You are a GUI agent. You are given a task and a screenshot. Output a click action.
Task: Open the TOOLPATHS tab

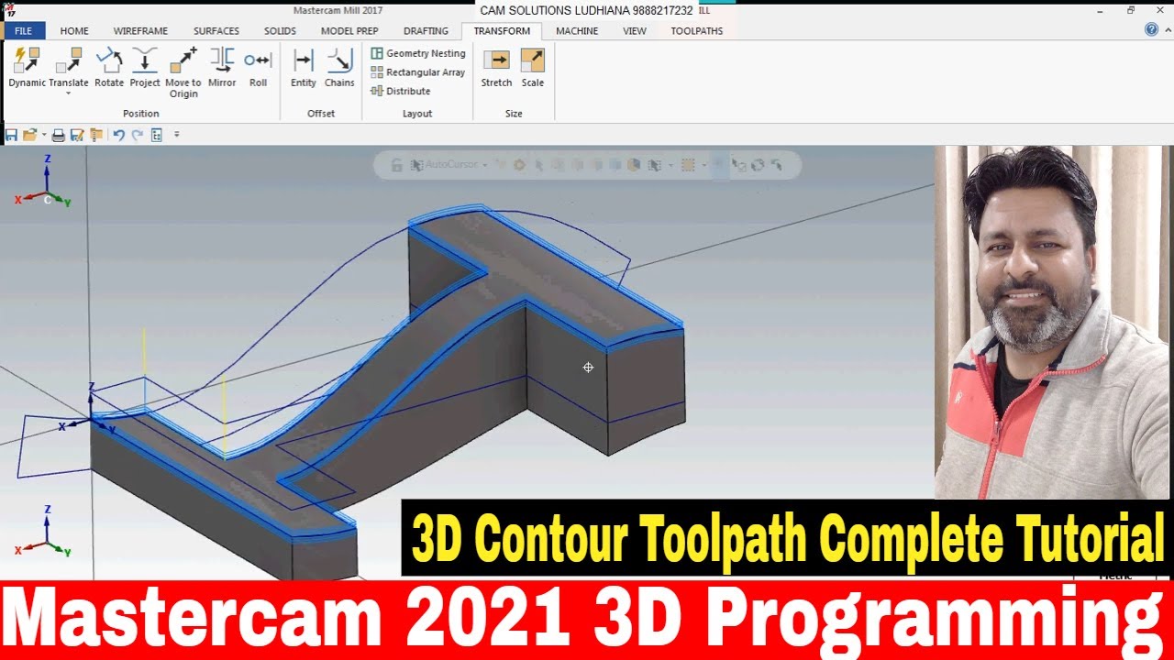(x=697, y=30)
